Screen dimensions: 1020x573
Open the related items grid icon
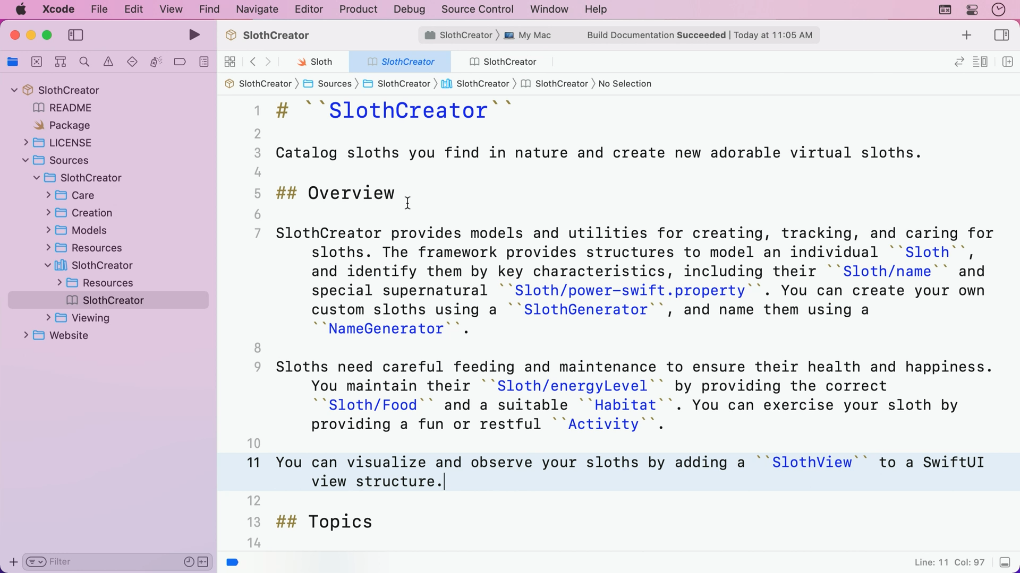(x=230, y=62)
